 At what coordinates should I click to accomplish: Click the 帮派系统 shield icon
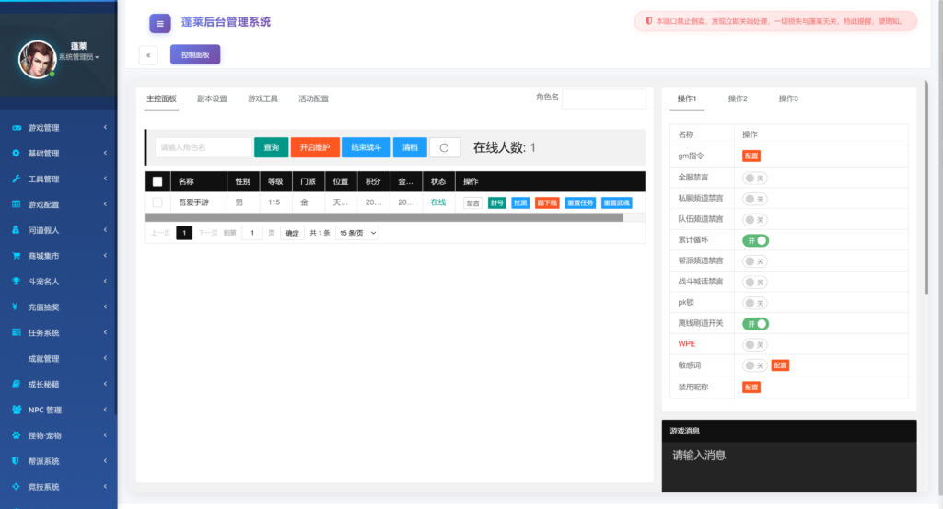16,461
